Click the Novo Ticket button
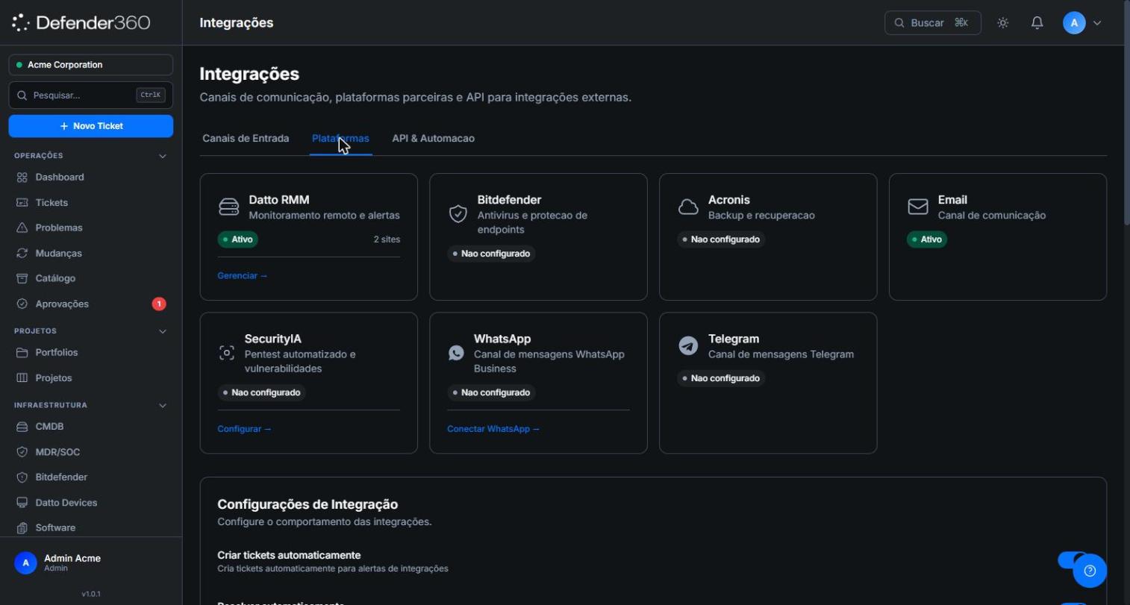 click(91, 126)
